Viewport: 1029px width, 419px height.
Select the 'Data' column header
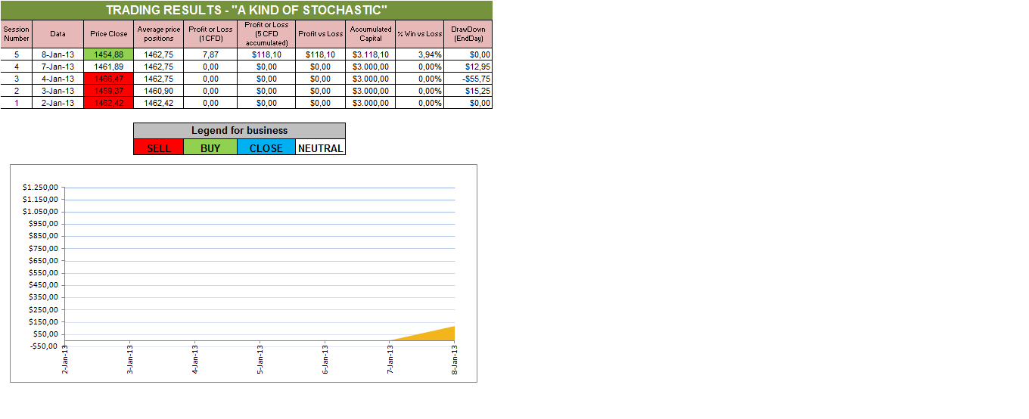pos(58,34)
